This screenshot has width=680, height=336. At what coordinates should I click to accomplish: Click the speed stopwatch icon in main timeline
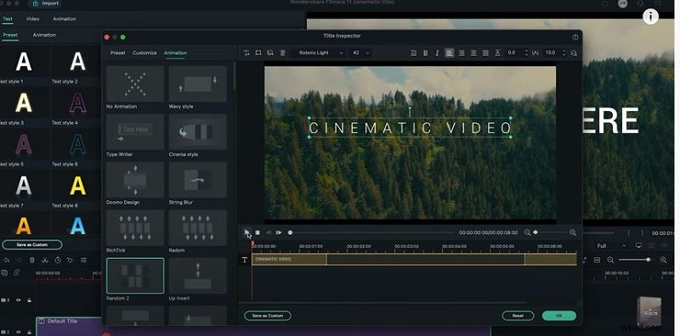click(58, 260)
